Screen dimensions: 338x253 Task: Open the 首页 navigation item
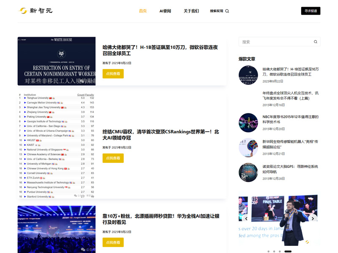[143, 11]
